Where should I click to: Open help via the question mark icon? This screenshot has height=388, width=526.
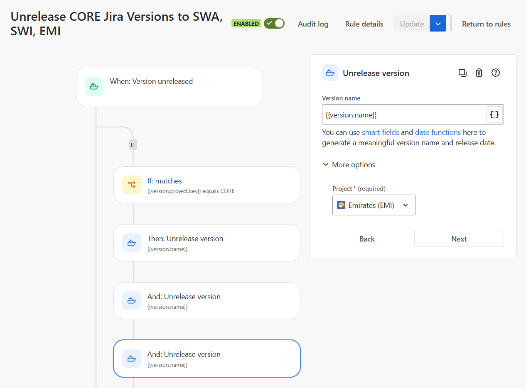[x=495, y=72]
